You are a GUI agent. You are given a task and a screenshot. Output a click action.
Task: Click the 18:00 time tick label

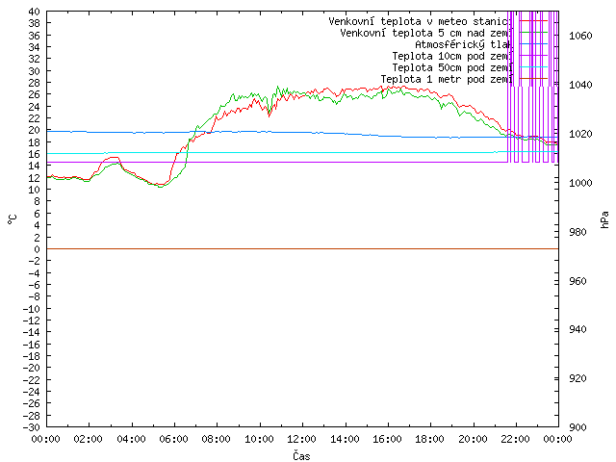(x=430, y=439)
